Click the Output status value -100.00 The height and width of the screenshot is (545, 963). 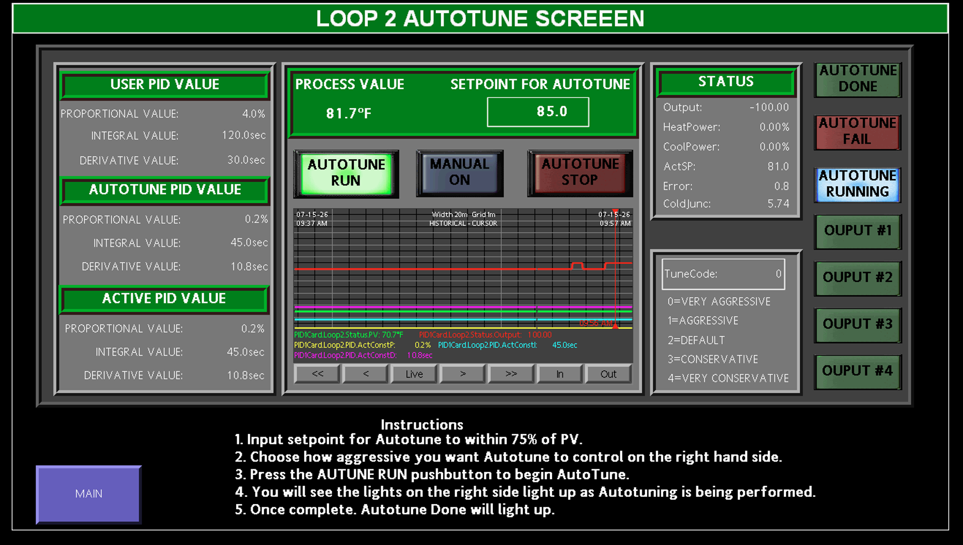[769, 107]
